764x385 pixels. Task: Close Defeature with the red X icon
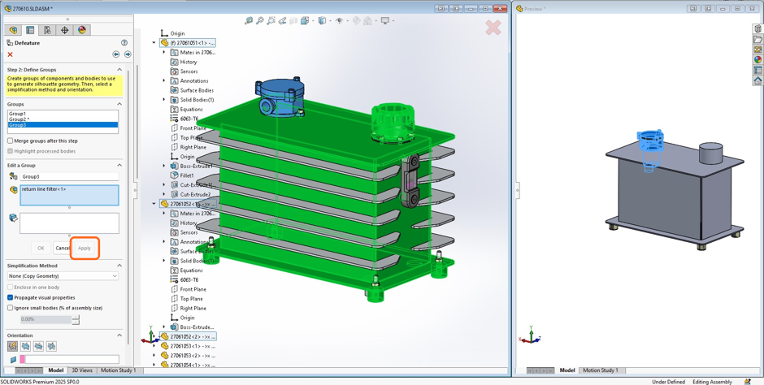(x=11, y=54)
